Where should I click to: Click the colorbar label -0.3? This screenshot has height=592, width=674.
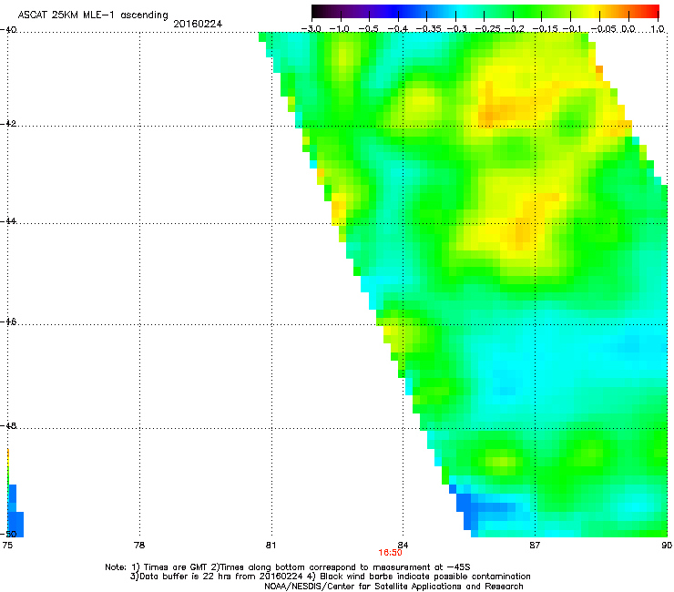457,29
